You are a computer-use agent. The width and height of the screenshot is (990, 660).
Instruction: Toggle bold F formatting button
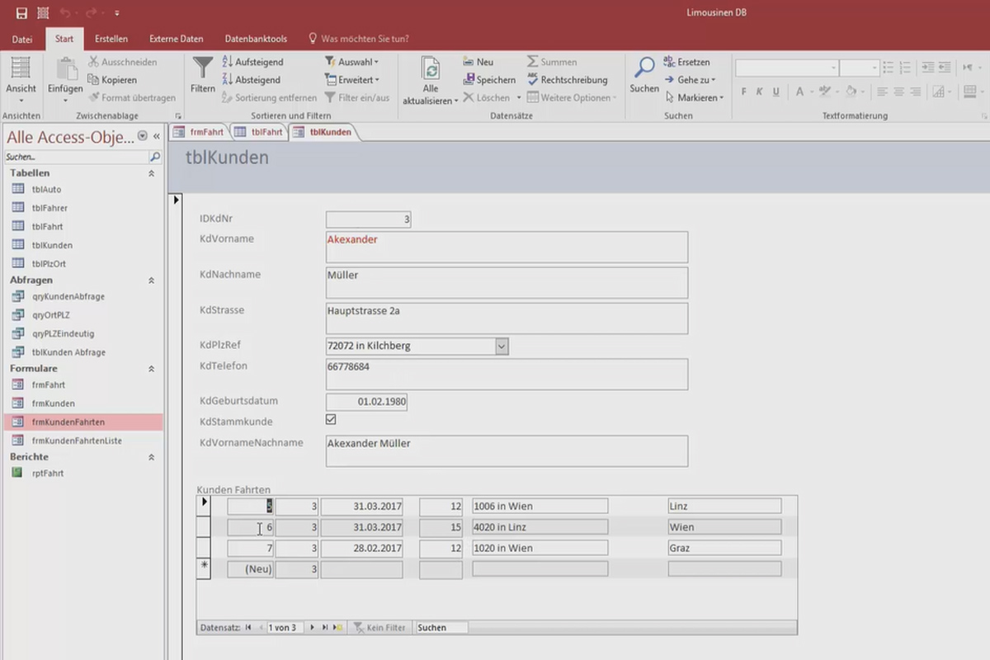click(x=744, y=92)
